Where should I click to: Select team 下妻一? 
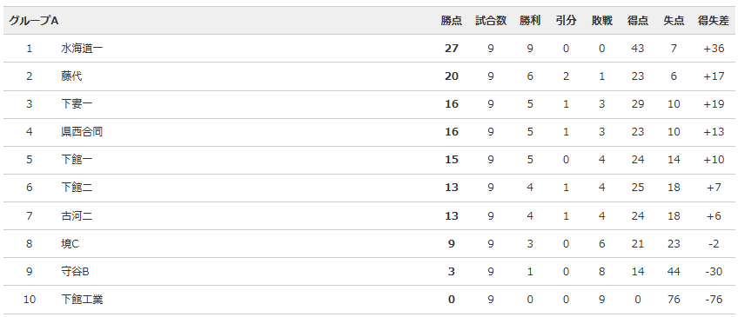(x=77, y=104)
